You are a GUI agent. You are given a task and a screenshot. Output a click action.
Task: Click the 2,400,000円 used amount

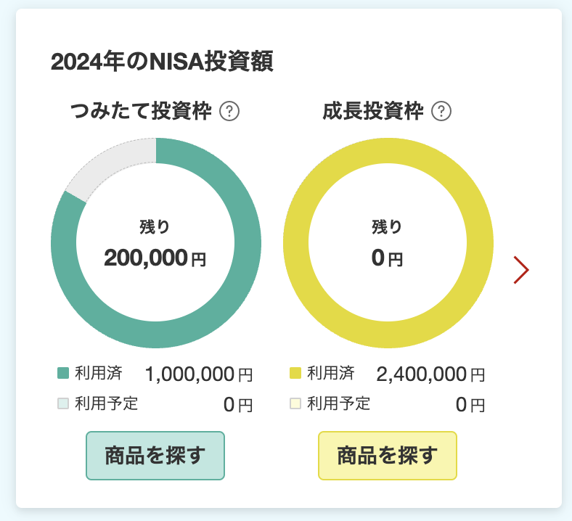(x=431, y=374)
